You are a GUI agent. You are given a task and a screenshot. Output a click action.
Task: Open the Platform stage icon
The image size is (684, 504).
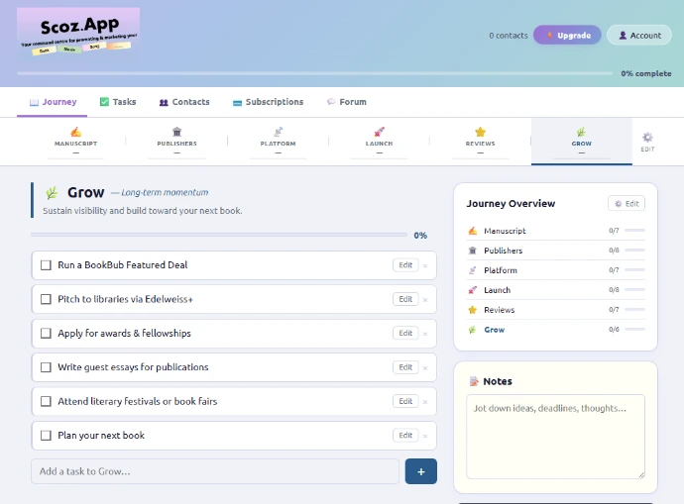click(278, 132)
